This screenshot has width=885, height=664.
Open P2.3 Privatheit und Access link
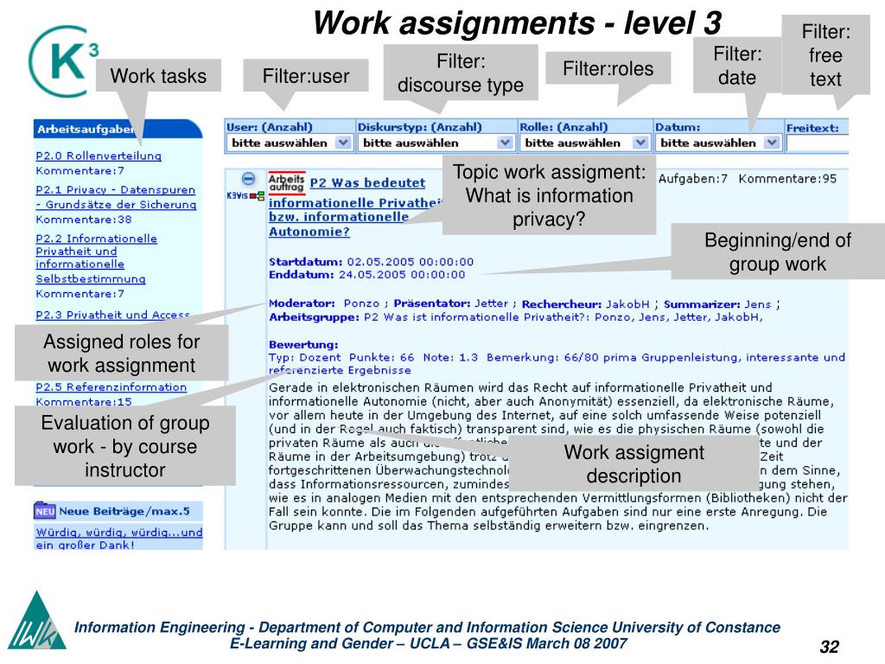click(x=112, y=315)
